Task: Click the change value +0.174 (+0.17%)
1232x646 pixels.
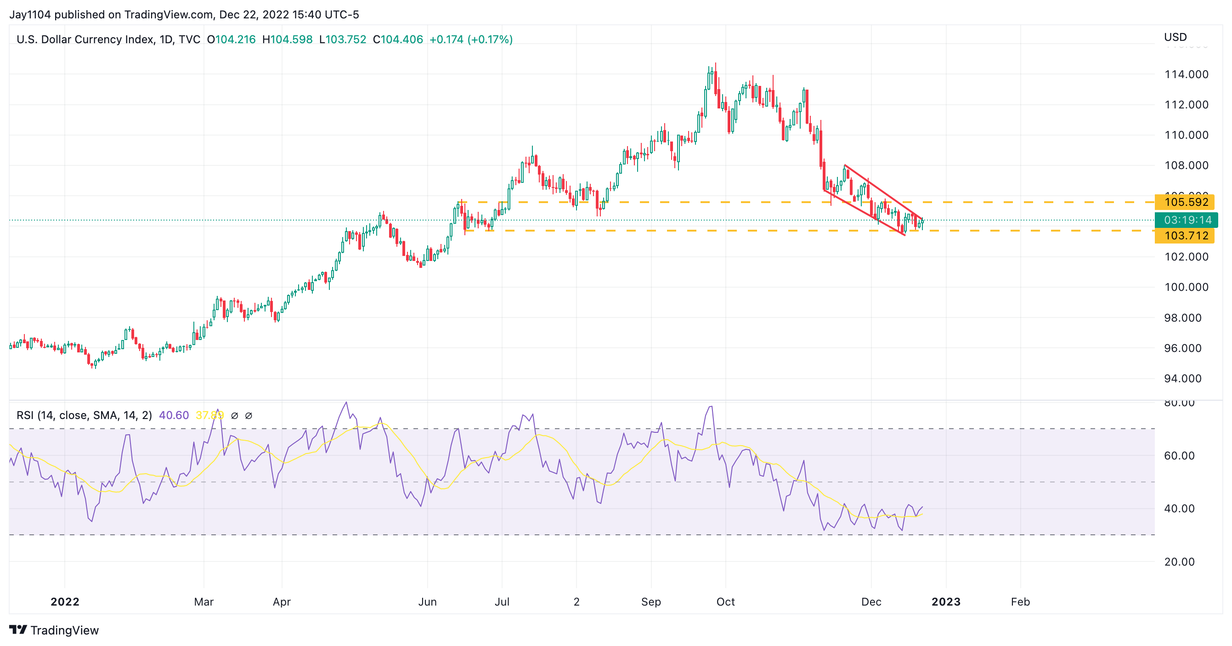Action: point(471,39)
